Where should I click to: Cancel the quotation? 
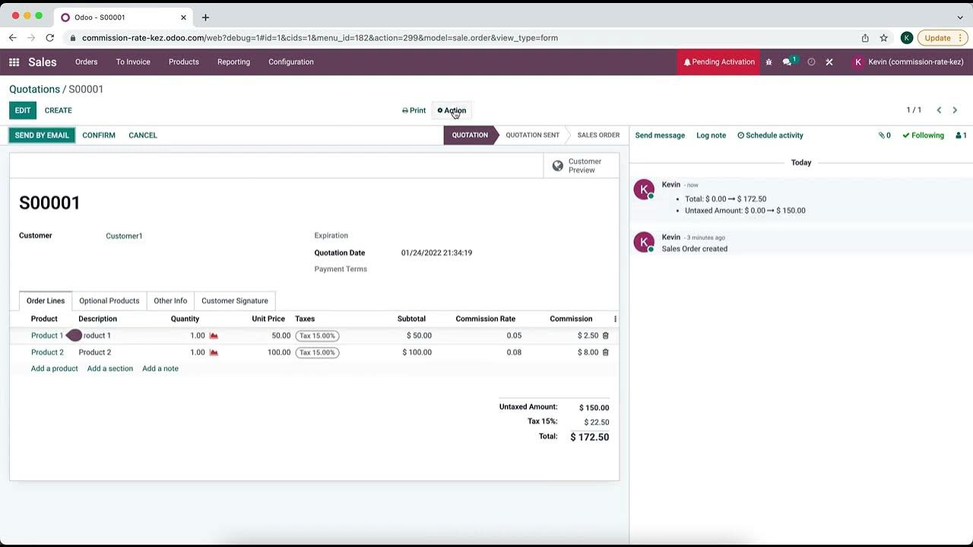(x=143, y=135)
